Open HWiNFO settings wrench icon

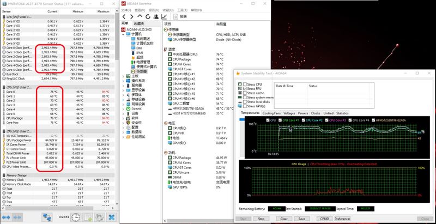(99, 217)
